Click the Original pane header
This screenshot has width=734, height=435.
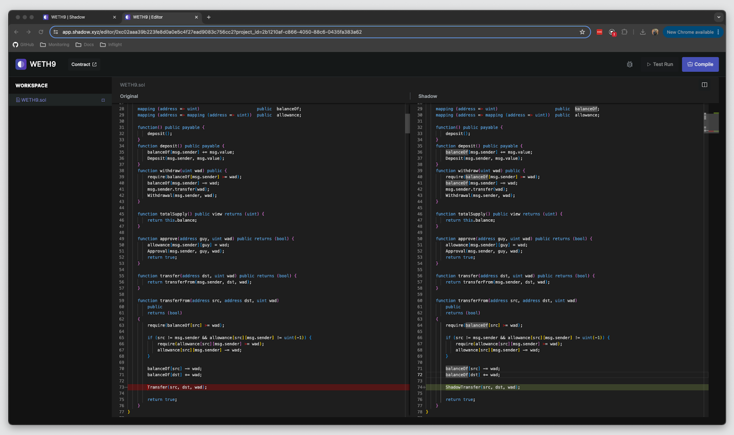point(129,96)
